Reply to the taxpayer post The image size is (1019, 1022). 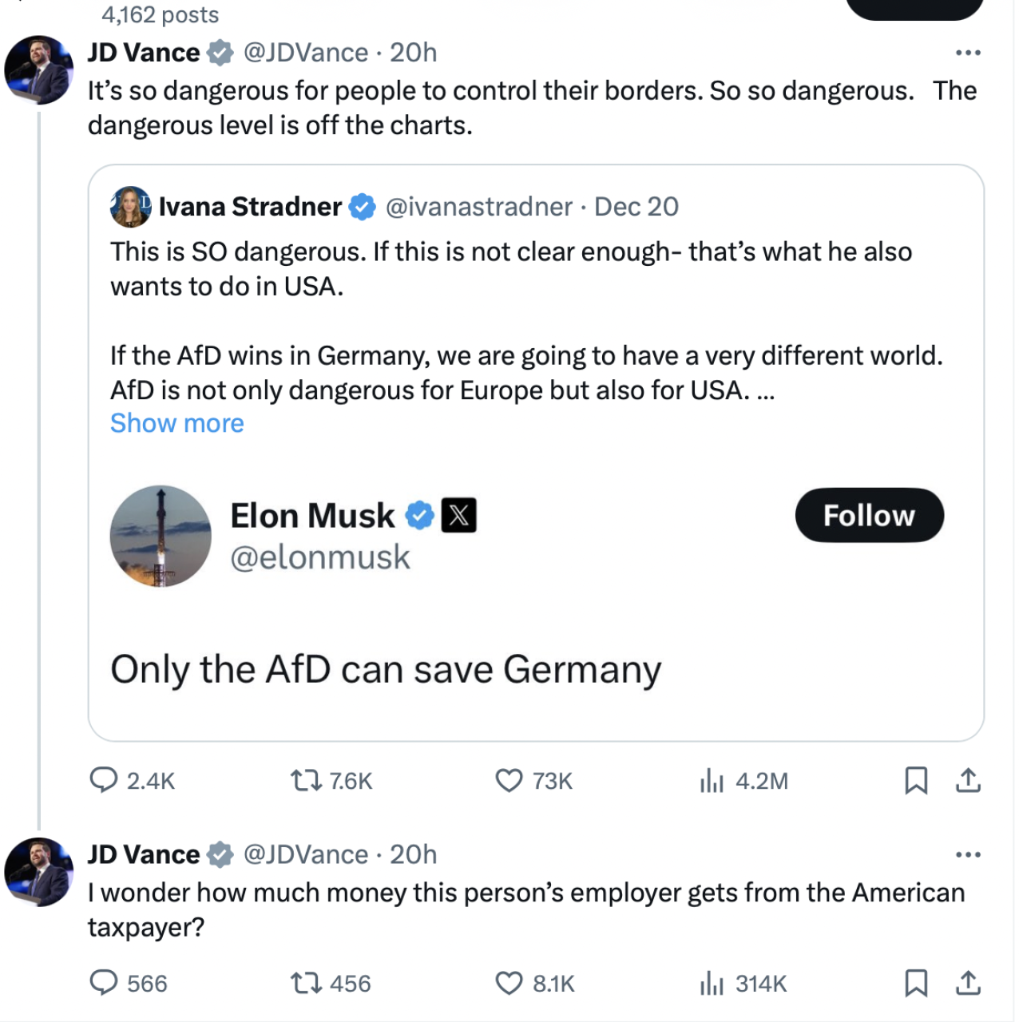click(104, 983)
